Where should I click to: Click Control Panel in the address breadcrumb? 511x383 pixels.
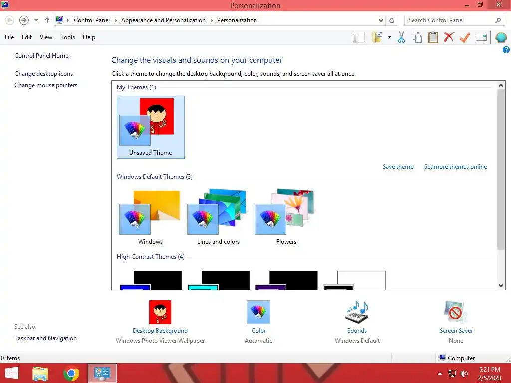tap(92, 20)
